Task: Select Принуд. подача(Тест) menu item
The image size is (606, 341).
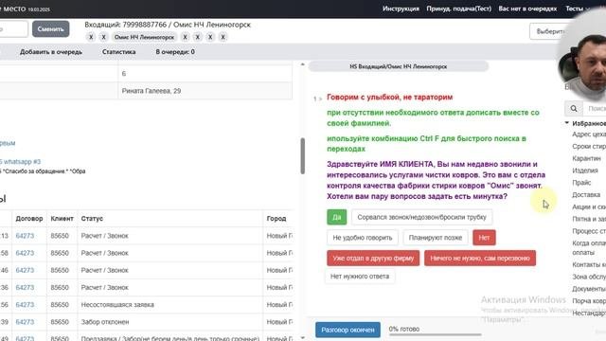Action: tap(458, 9)
